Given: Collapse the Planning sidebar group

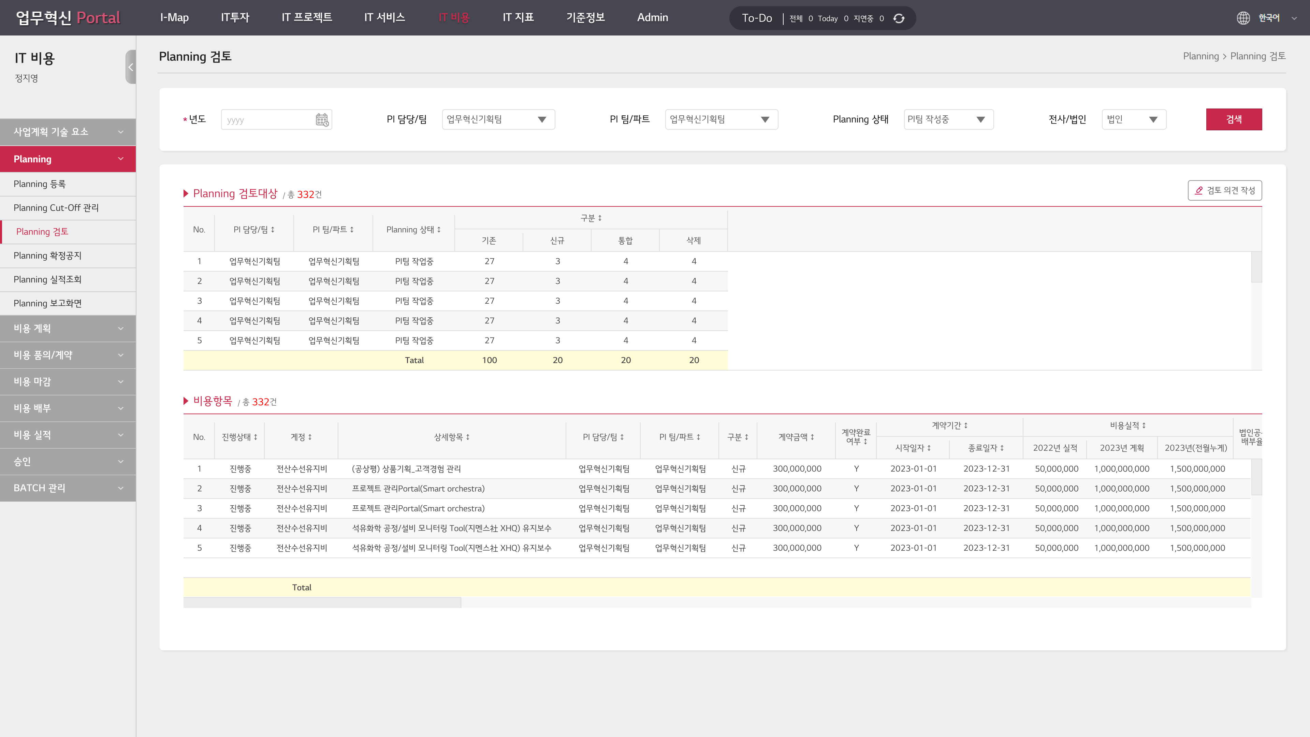Looking at the screenshot, I should pyautogui.click(x=68, y=159).
